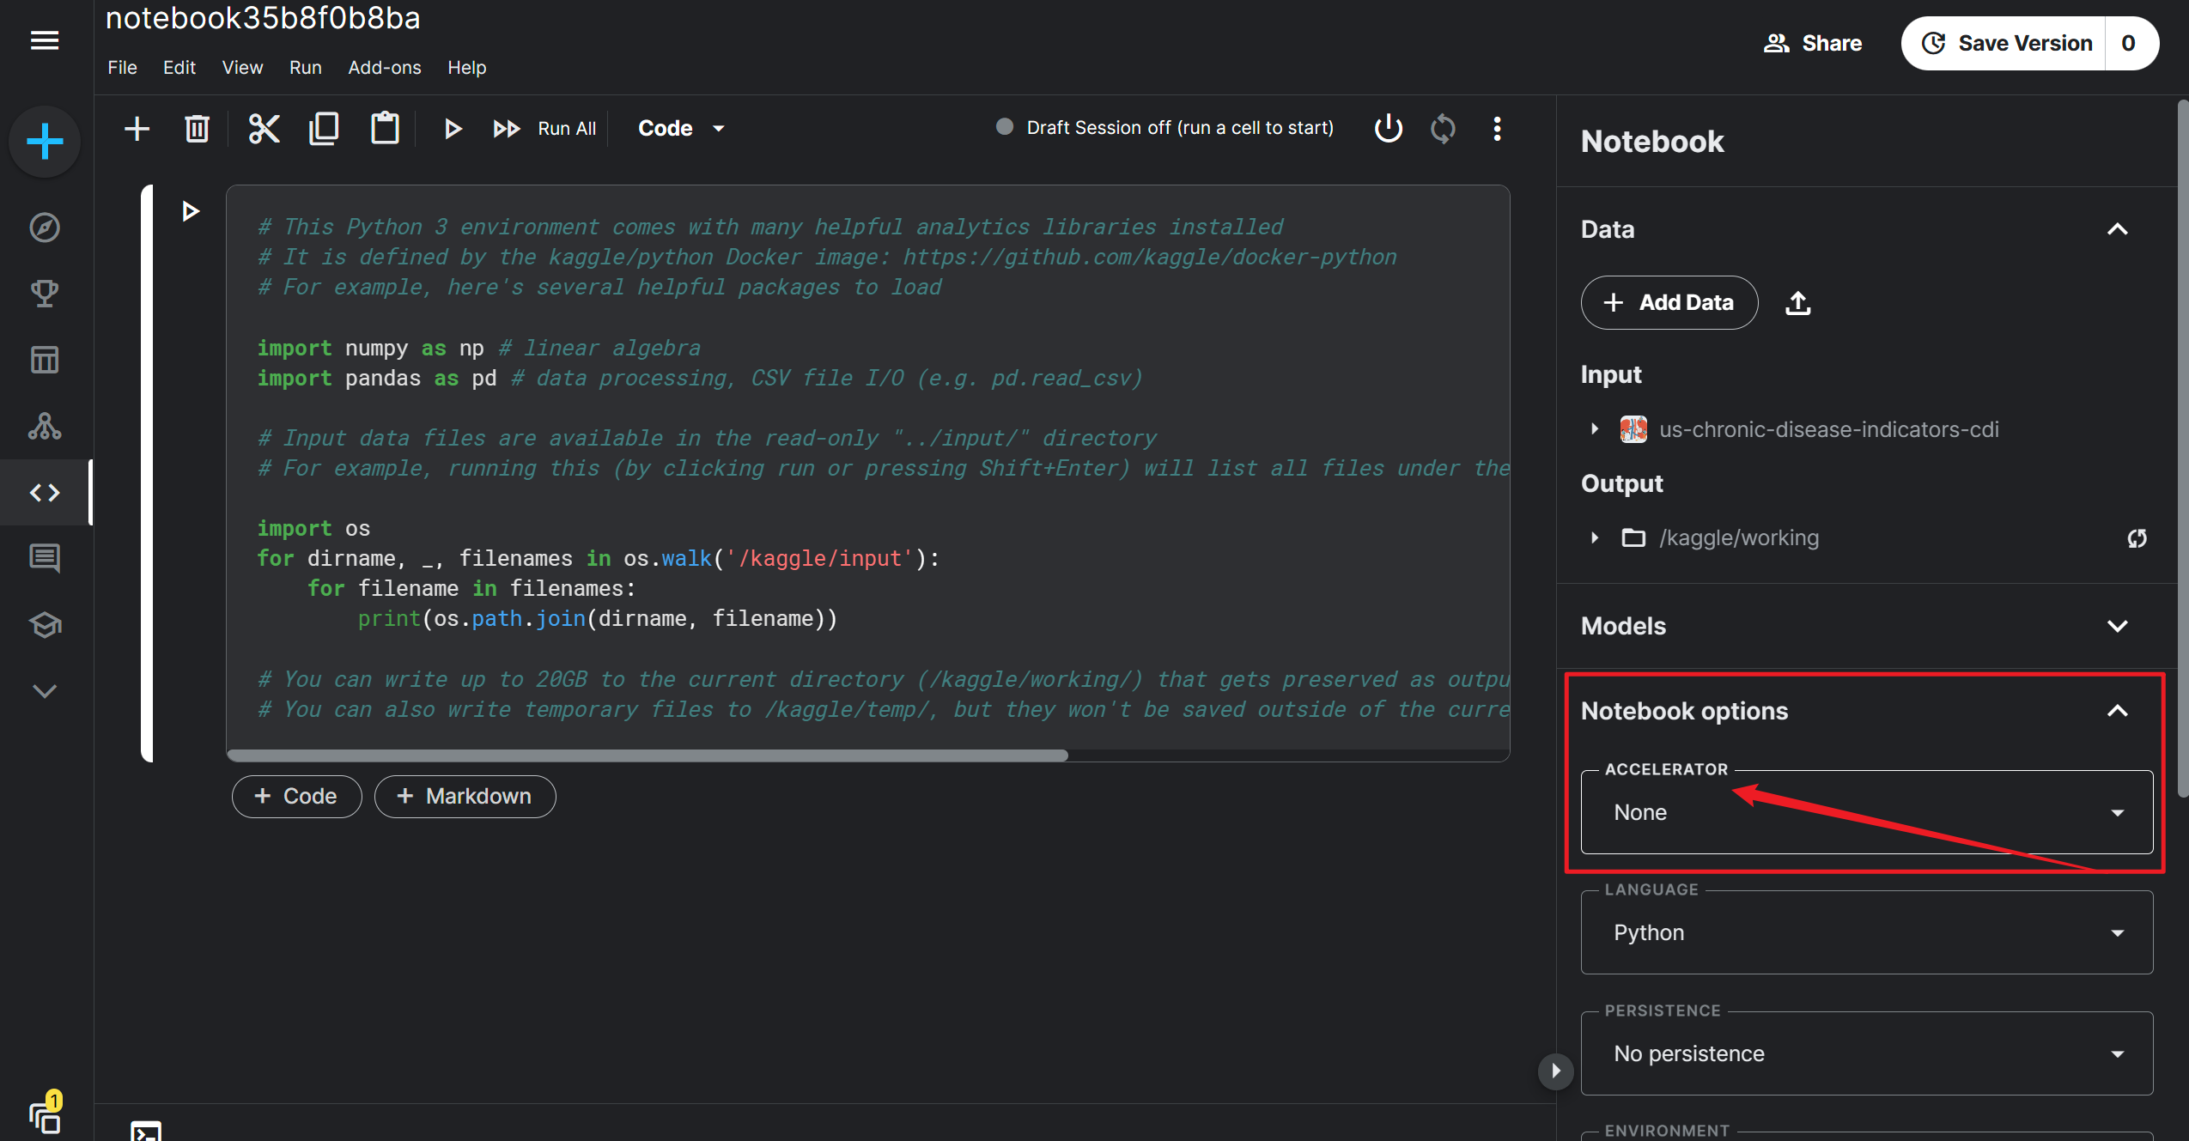
Task: Click the Share button
Action: coord(1813,43)
